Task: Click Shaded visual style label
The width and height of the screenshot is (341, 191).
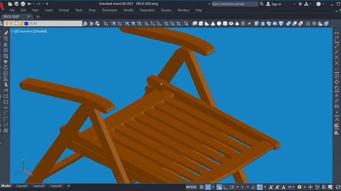Action: [x=40, y=31]
